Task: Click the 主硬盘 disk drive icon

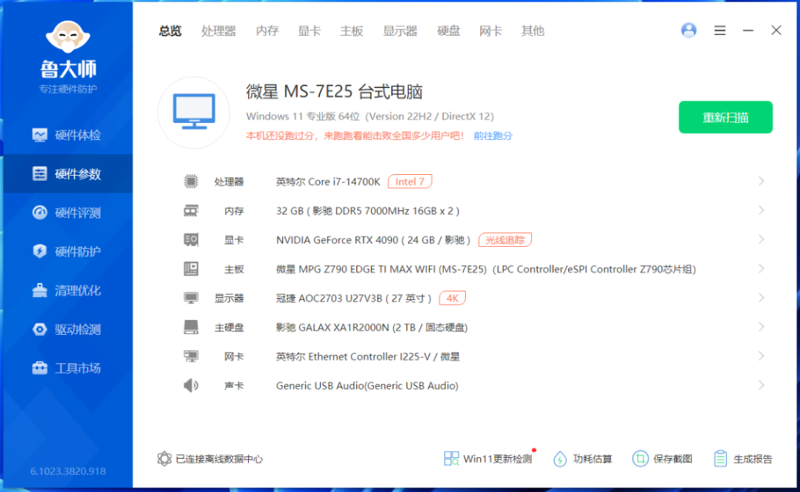Action: (191, 327)
